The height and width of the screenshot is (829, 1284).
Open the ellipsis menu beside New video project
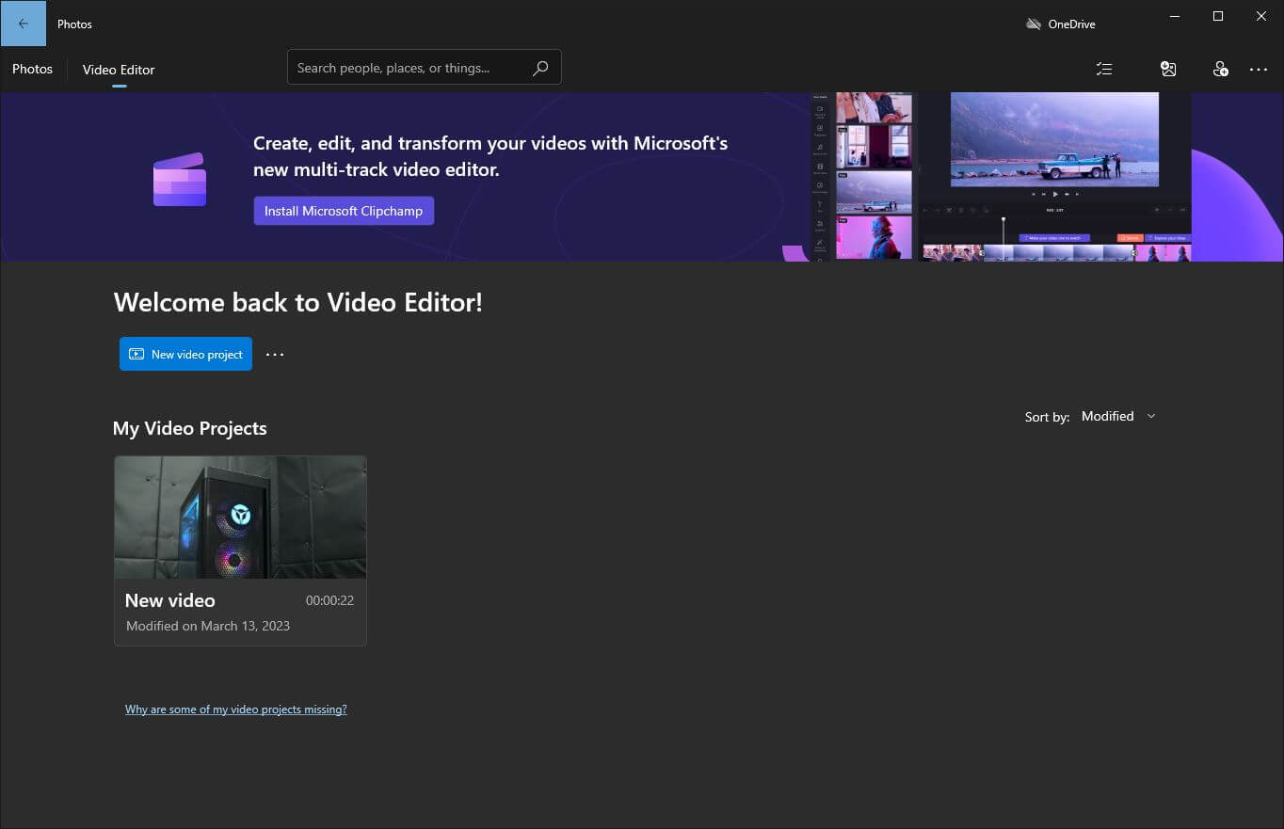coord(275,355)
